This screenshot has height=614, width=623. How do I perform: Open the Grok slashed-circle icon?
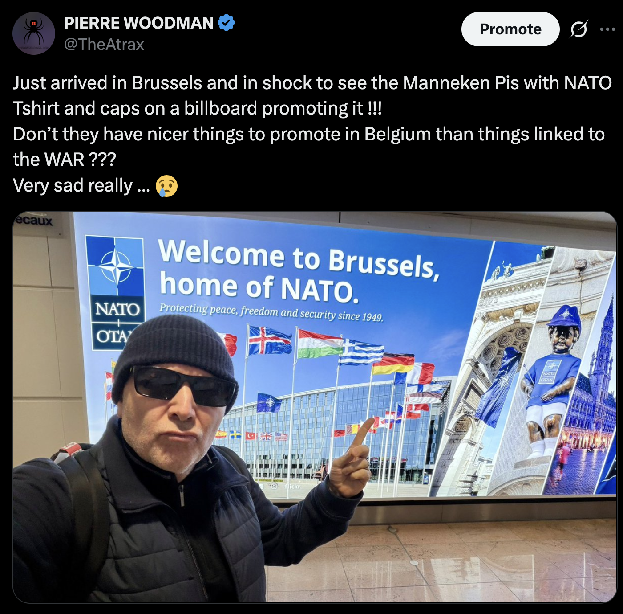coord(578,29)
